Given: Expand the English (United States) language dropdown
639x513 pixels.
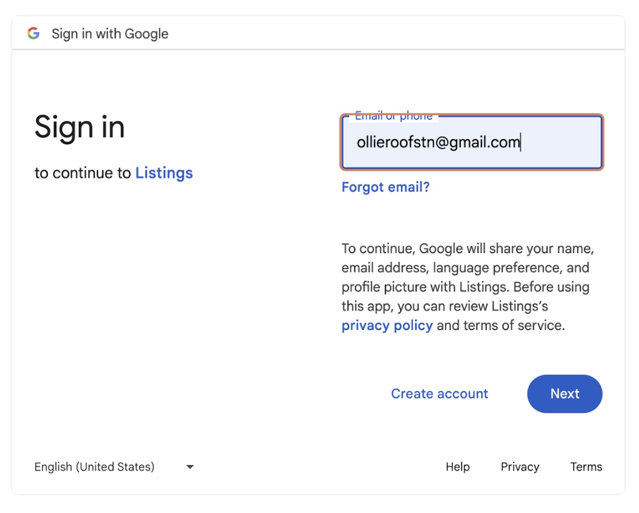Looking at the screenshot, I should click(x=114, y=466).
